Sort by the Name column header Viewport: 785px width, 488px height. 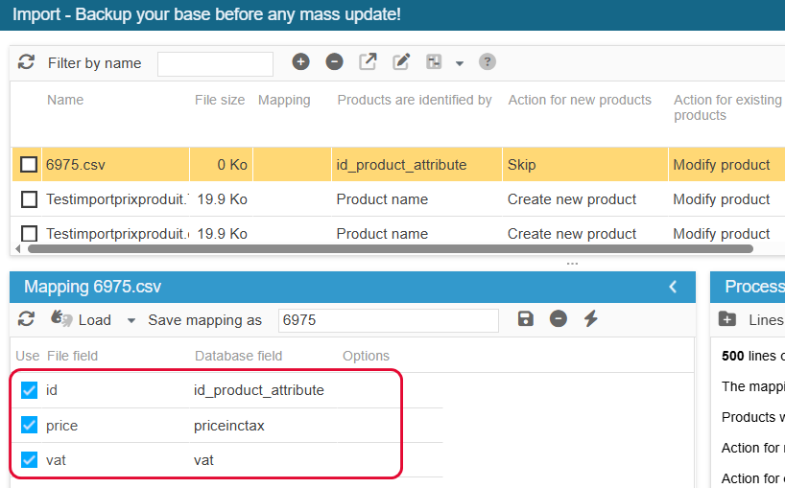point(65,100)
